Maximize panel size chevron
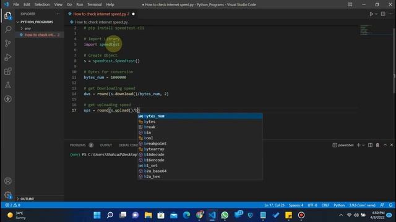 [385, 145]
